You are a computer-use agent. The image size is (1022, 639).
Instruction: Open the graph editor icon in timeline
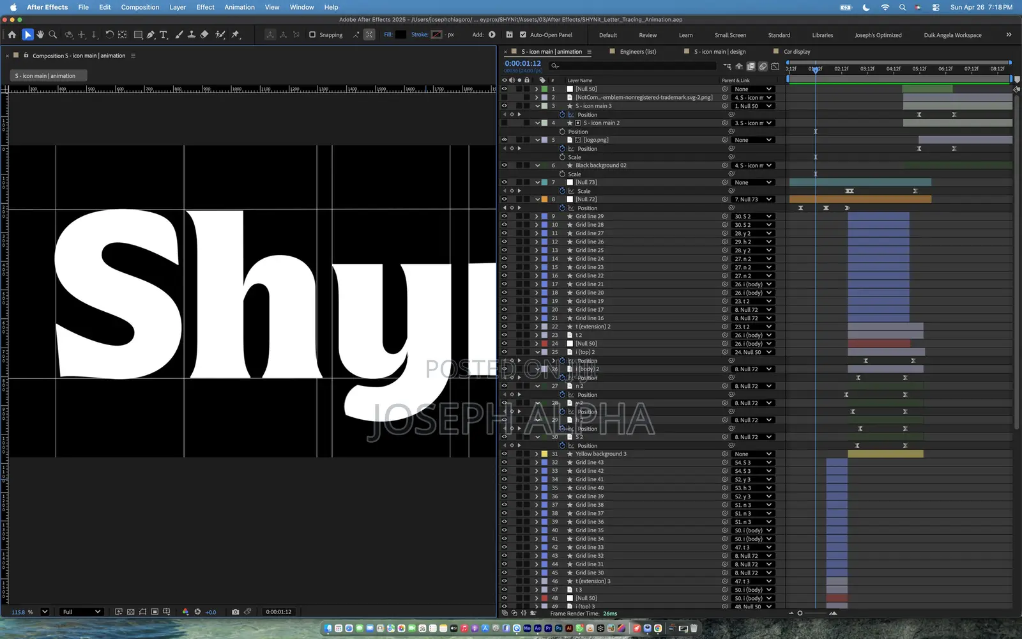coord(775,66)
